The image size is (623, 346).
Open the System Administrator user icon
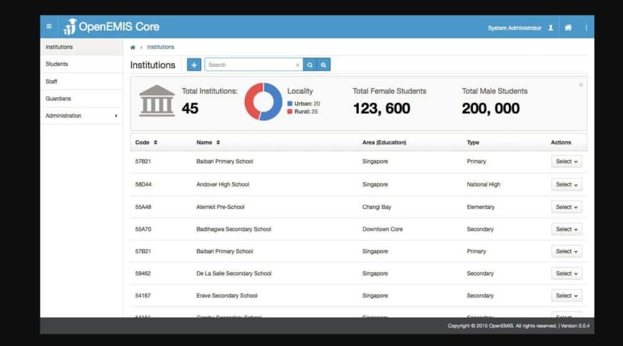(550, 28)
